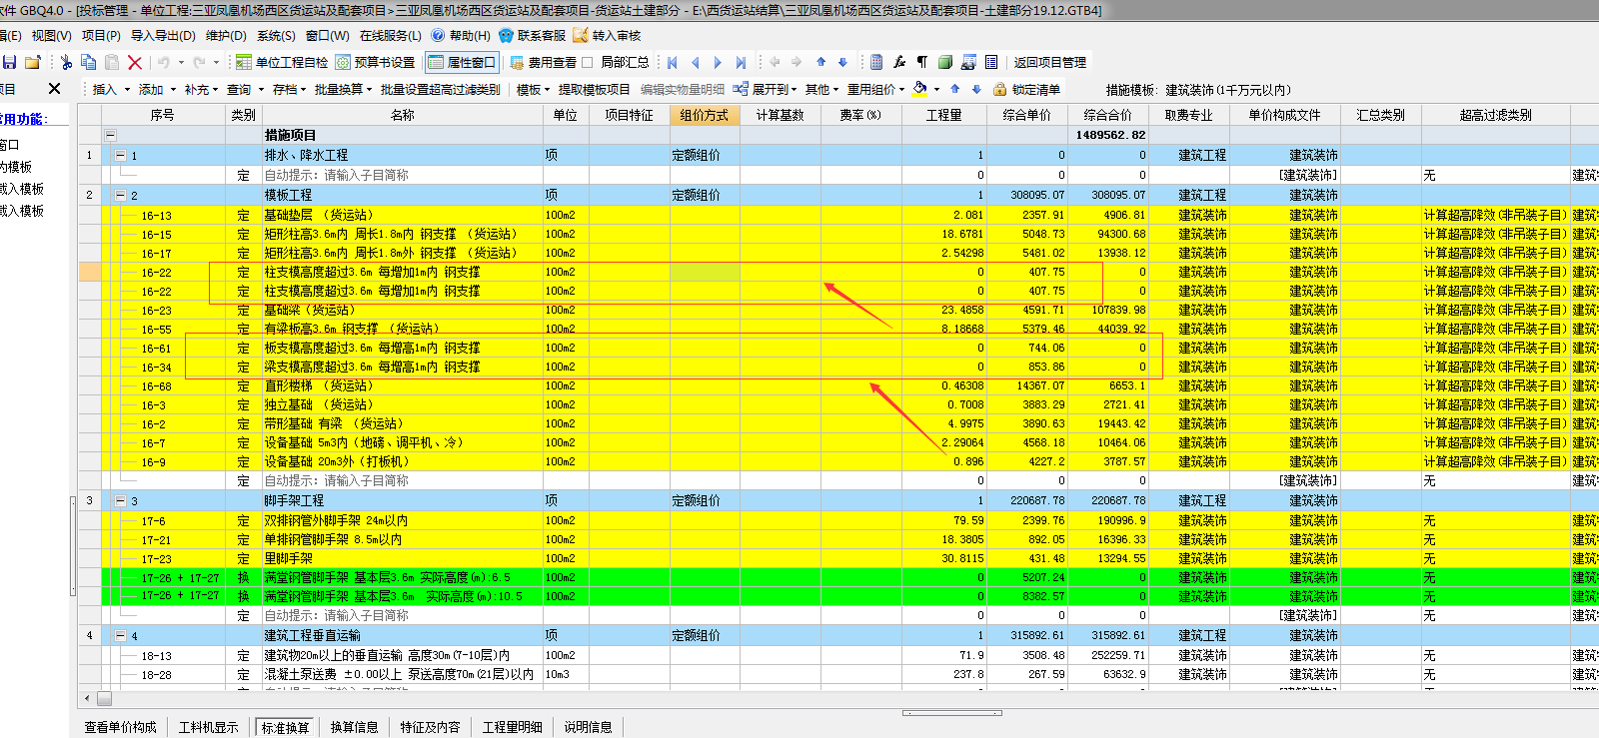Go to last record navigation icon
The image size is (1599, 738).
click(x=741, y=62)
